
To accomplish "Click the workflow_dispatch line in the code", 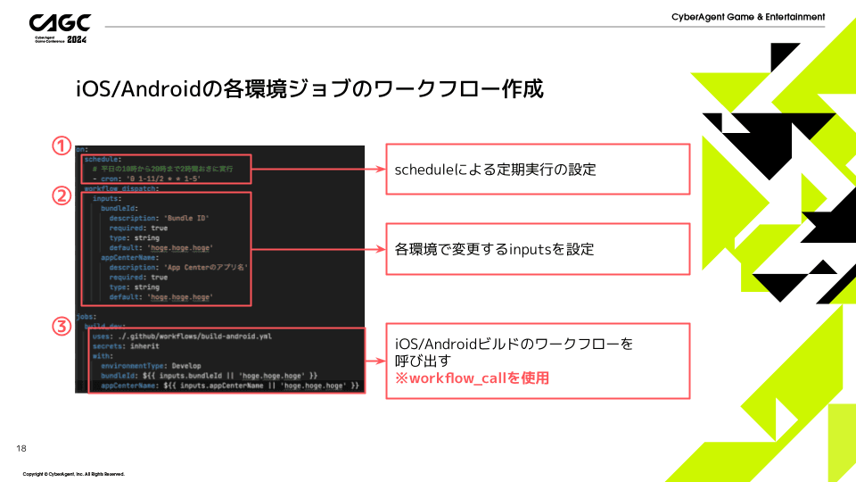I will click(120, 188).
